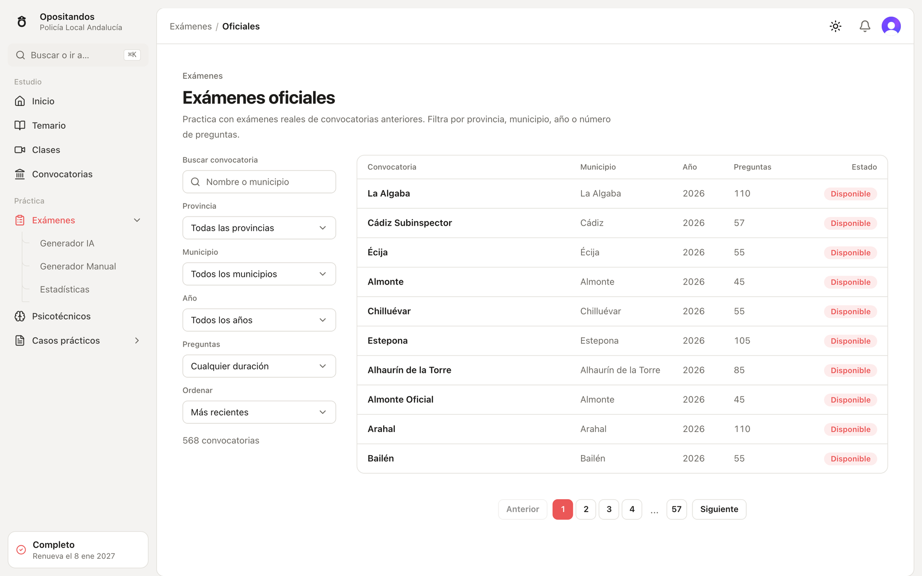Go to the Temario section
922x576 pixels.
pyautogui.click(x=49, y=125)
